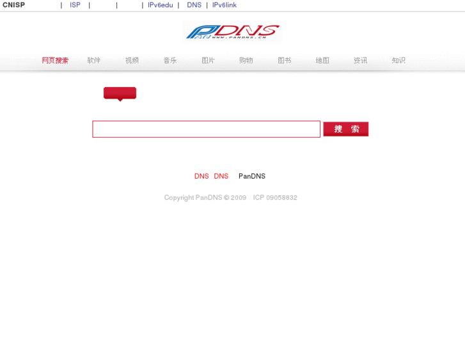Select the 网页搜索 search tab
The image size is (465, 349).
click(55, 60)
